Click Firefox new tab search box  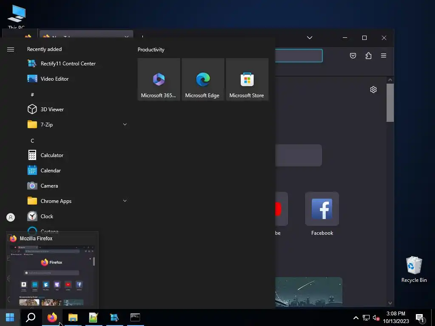point(299,155)
